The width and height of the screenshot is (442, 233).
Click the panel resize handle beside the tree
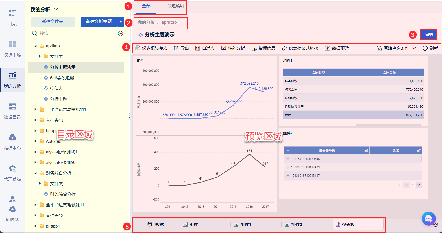point(129,116)
